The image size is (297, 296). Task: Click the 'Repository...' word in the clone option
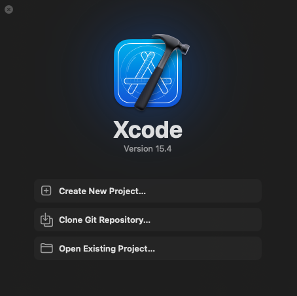tap(125, 220)
